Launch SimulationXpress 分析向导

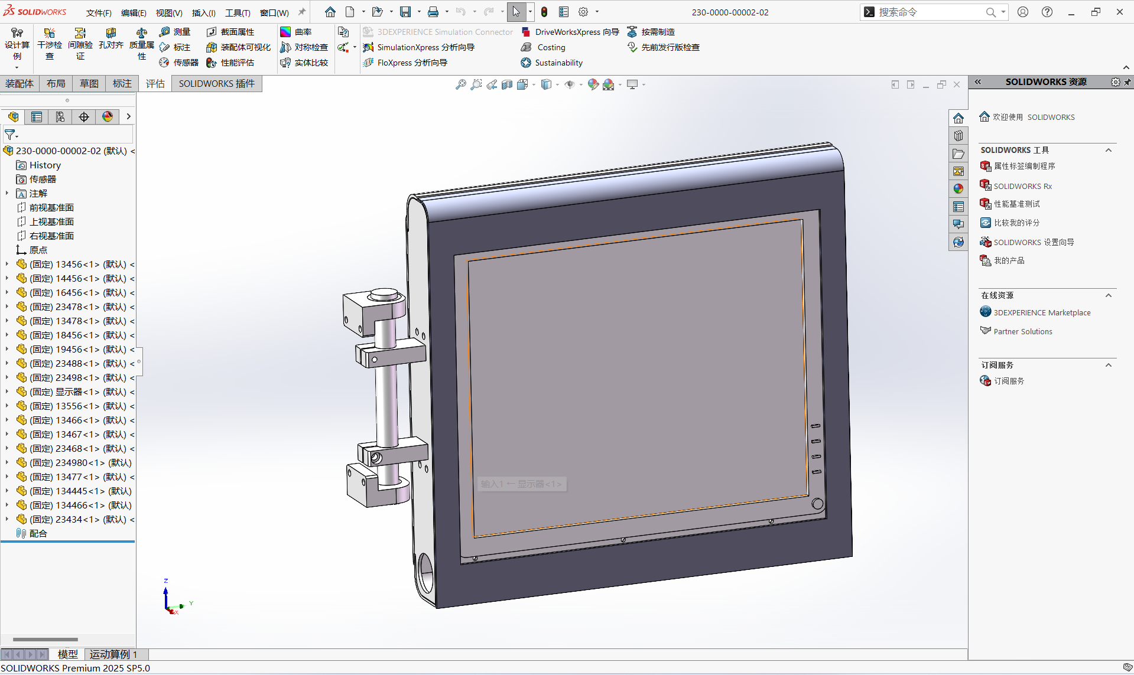pos(419,47)
